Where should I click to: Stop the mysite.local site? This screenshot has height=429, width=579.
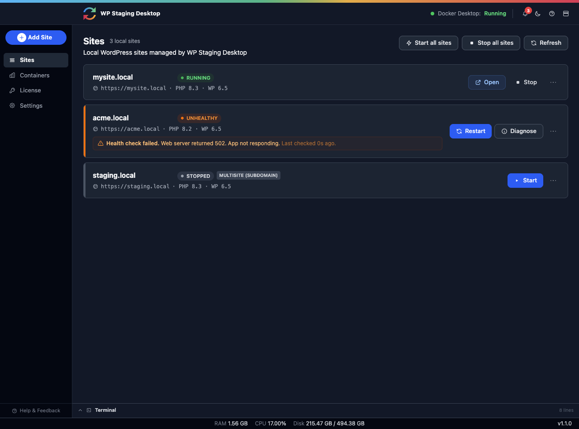(526, 82)
